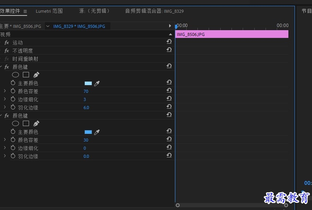
Task: Create 4-point polygon mask in first 颜色键
Action: click(x=26, y=75)
